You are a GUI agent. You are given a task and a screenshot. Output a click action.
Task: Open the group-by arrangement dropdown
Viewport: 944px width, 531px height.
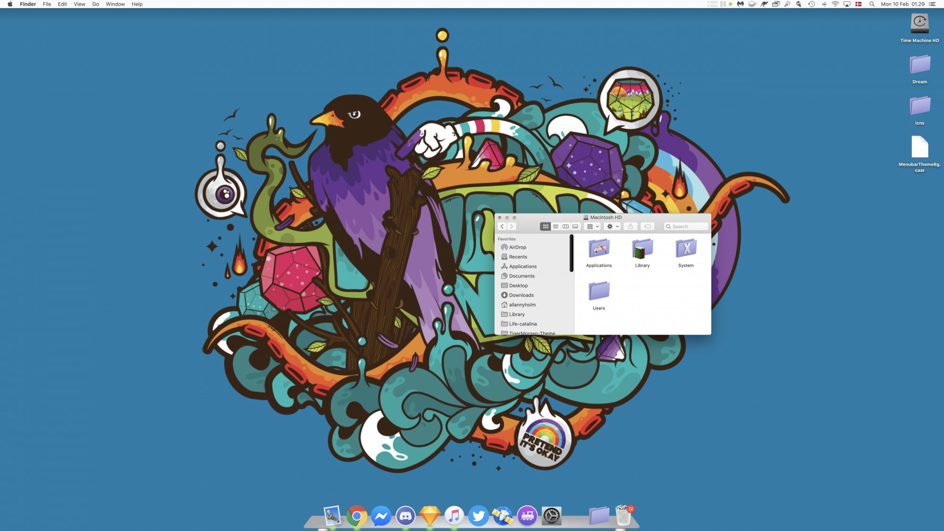(x=592, y=227)
